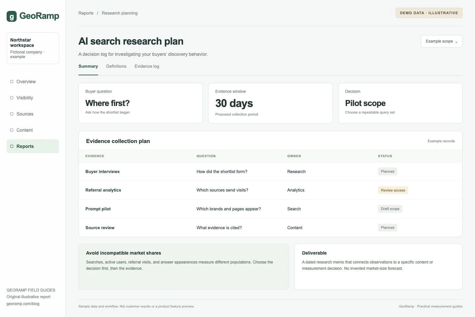Click the square icon beside Sources

click(x=12, y=114)
